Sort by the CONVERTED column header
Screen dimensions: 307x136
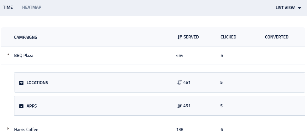(277, 37)
